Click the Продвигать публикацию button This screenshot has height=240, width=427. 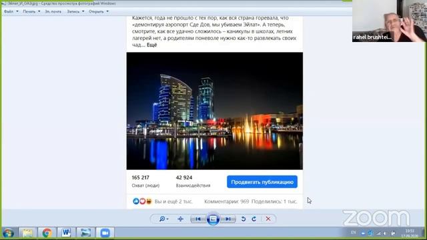point(262,182)
